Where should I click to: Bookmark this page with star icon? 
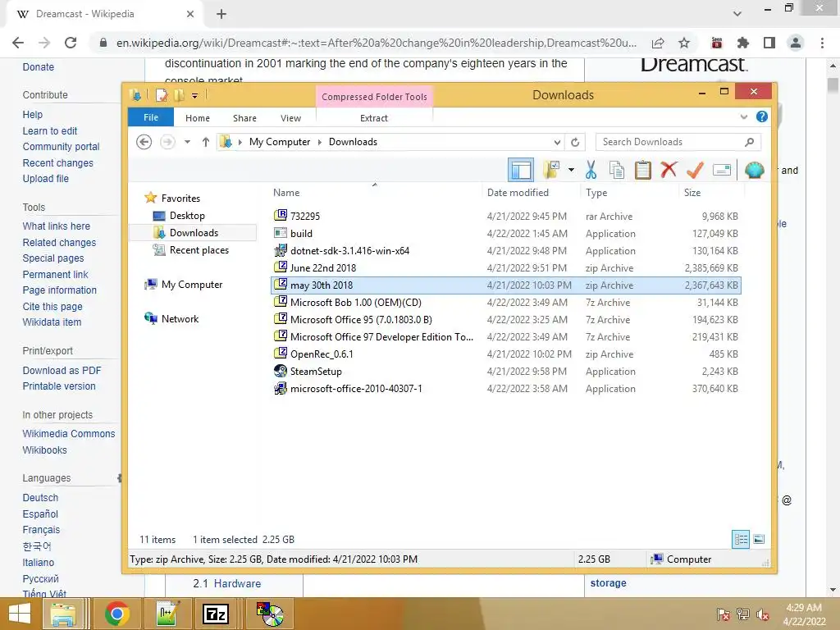[684, 43]
